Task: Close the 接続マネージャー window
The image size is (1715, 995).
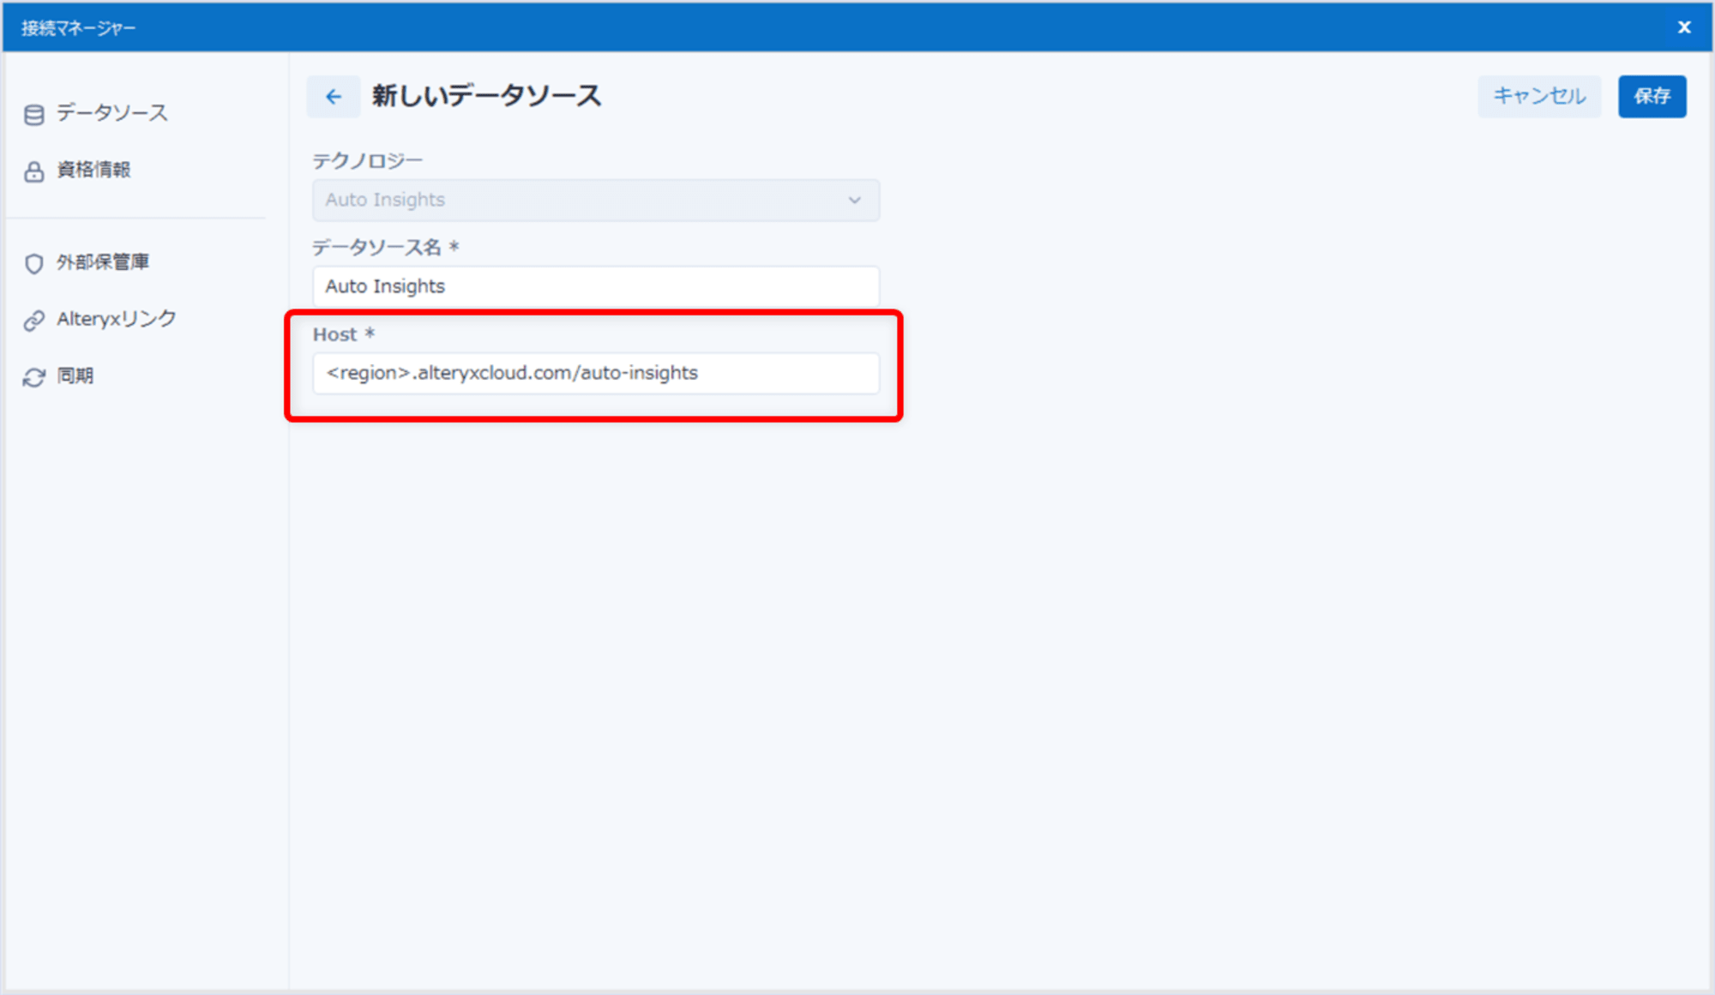Action: tap(1684, 27)
